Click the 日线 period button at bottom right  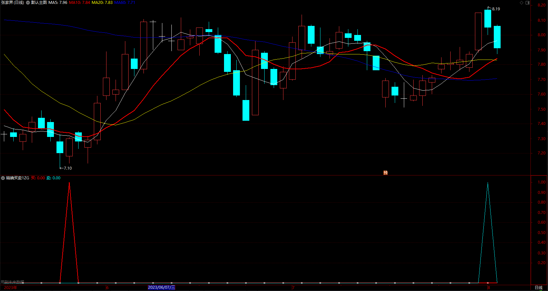tap(539, 287)
